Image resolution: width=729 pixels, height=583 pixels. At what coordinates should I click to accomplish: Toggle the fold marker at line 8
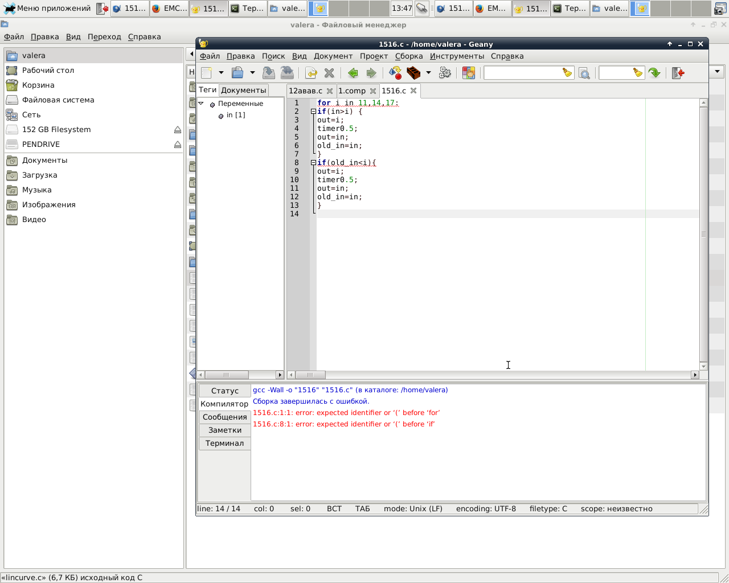tap(313, 163)
